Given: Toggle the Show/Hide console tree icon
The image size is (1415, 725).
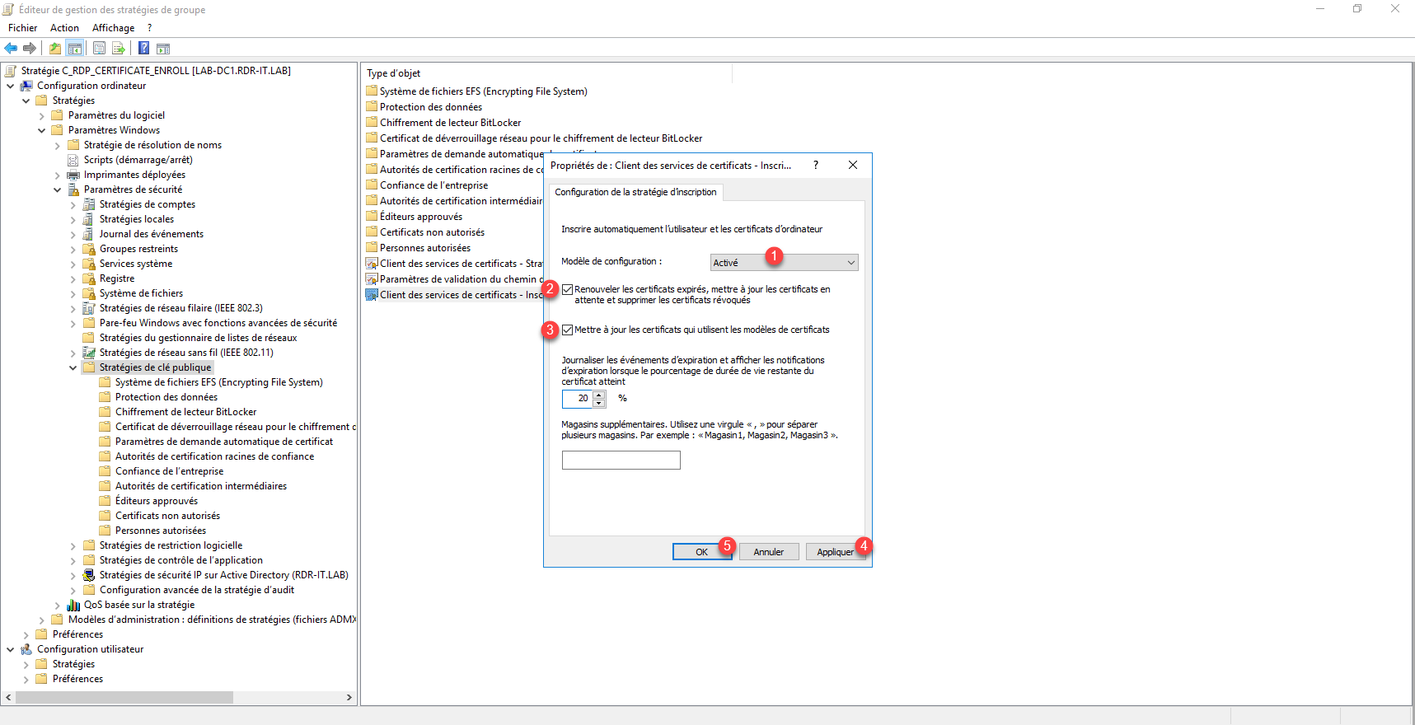Looking at the screenshot, I should click(75, 49).
